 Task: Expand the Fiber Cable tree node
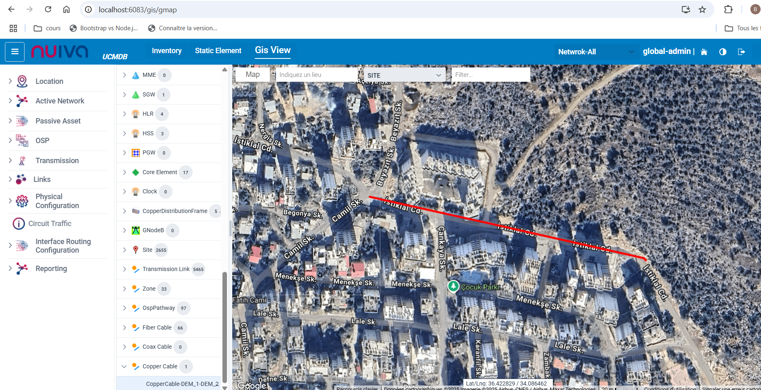[124, 328]
